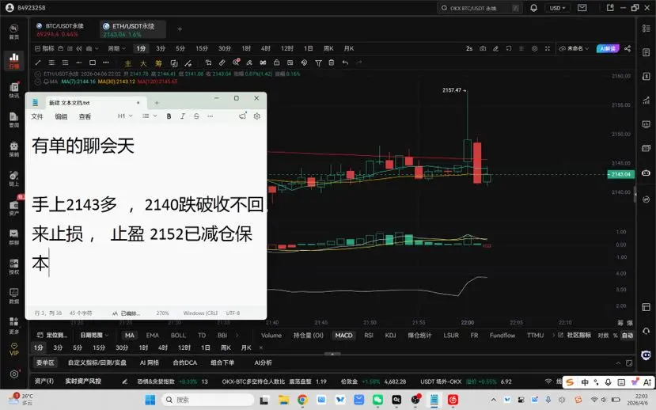656x410 pixels.
Task: Toggle the 社区指标 community indicator checkbox
Action: (x=574, y=335)
